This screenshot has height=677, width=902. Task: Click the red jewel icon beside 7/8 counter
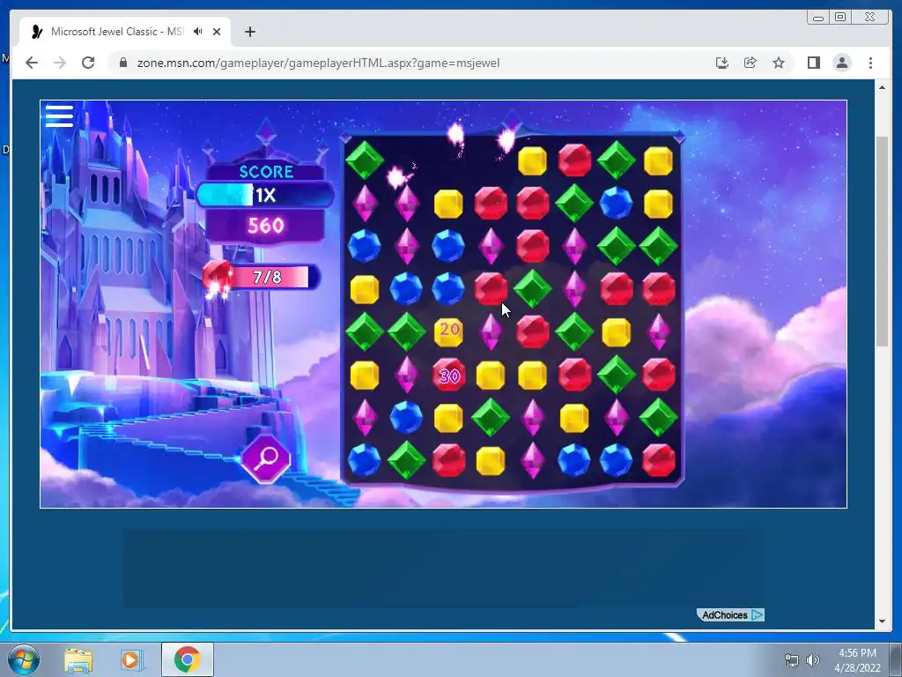217,276
